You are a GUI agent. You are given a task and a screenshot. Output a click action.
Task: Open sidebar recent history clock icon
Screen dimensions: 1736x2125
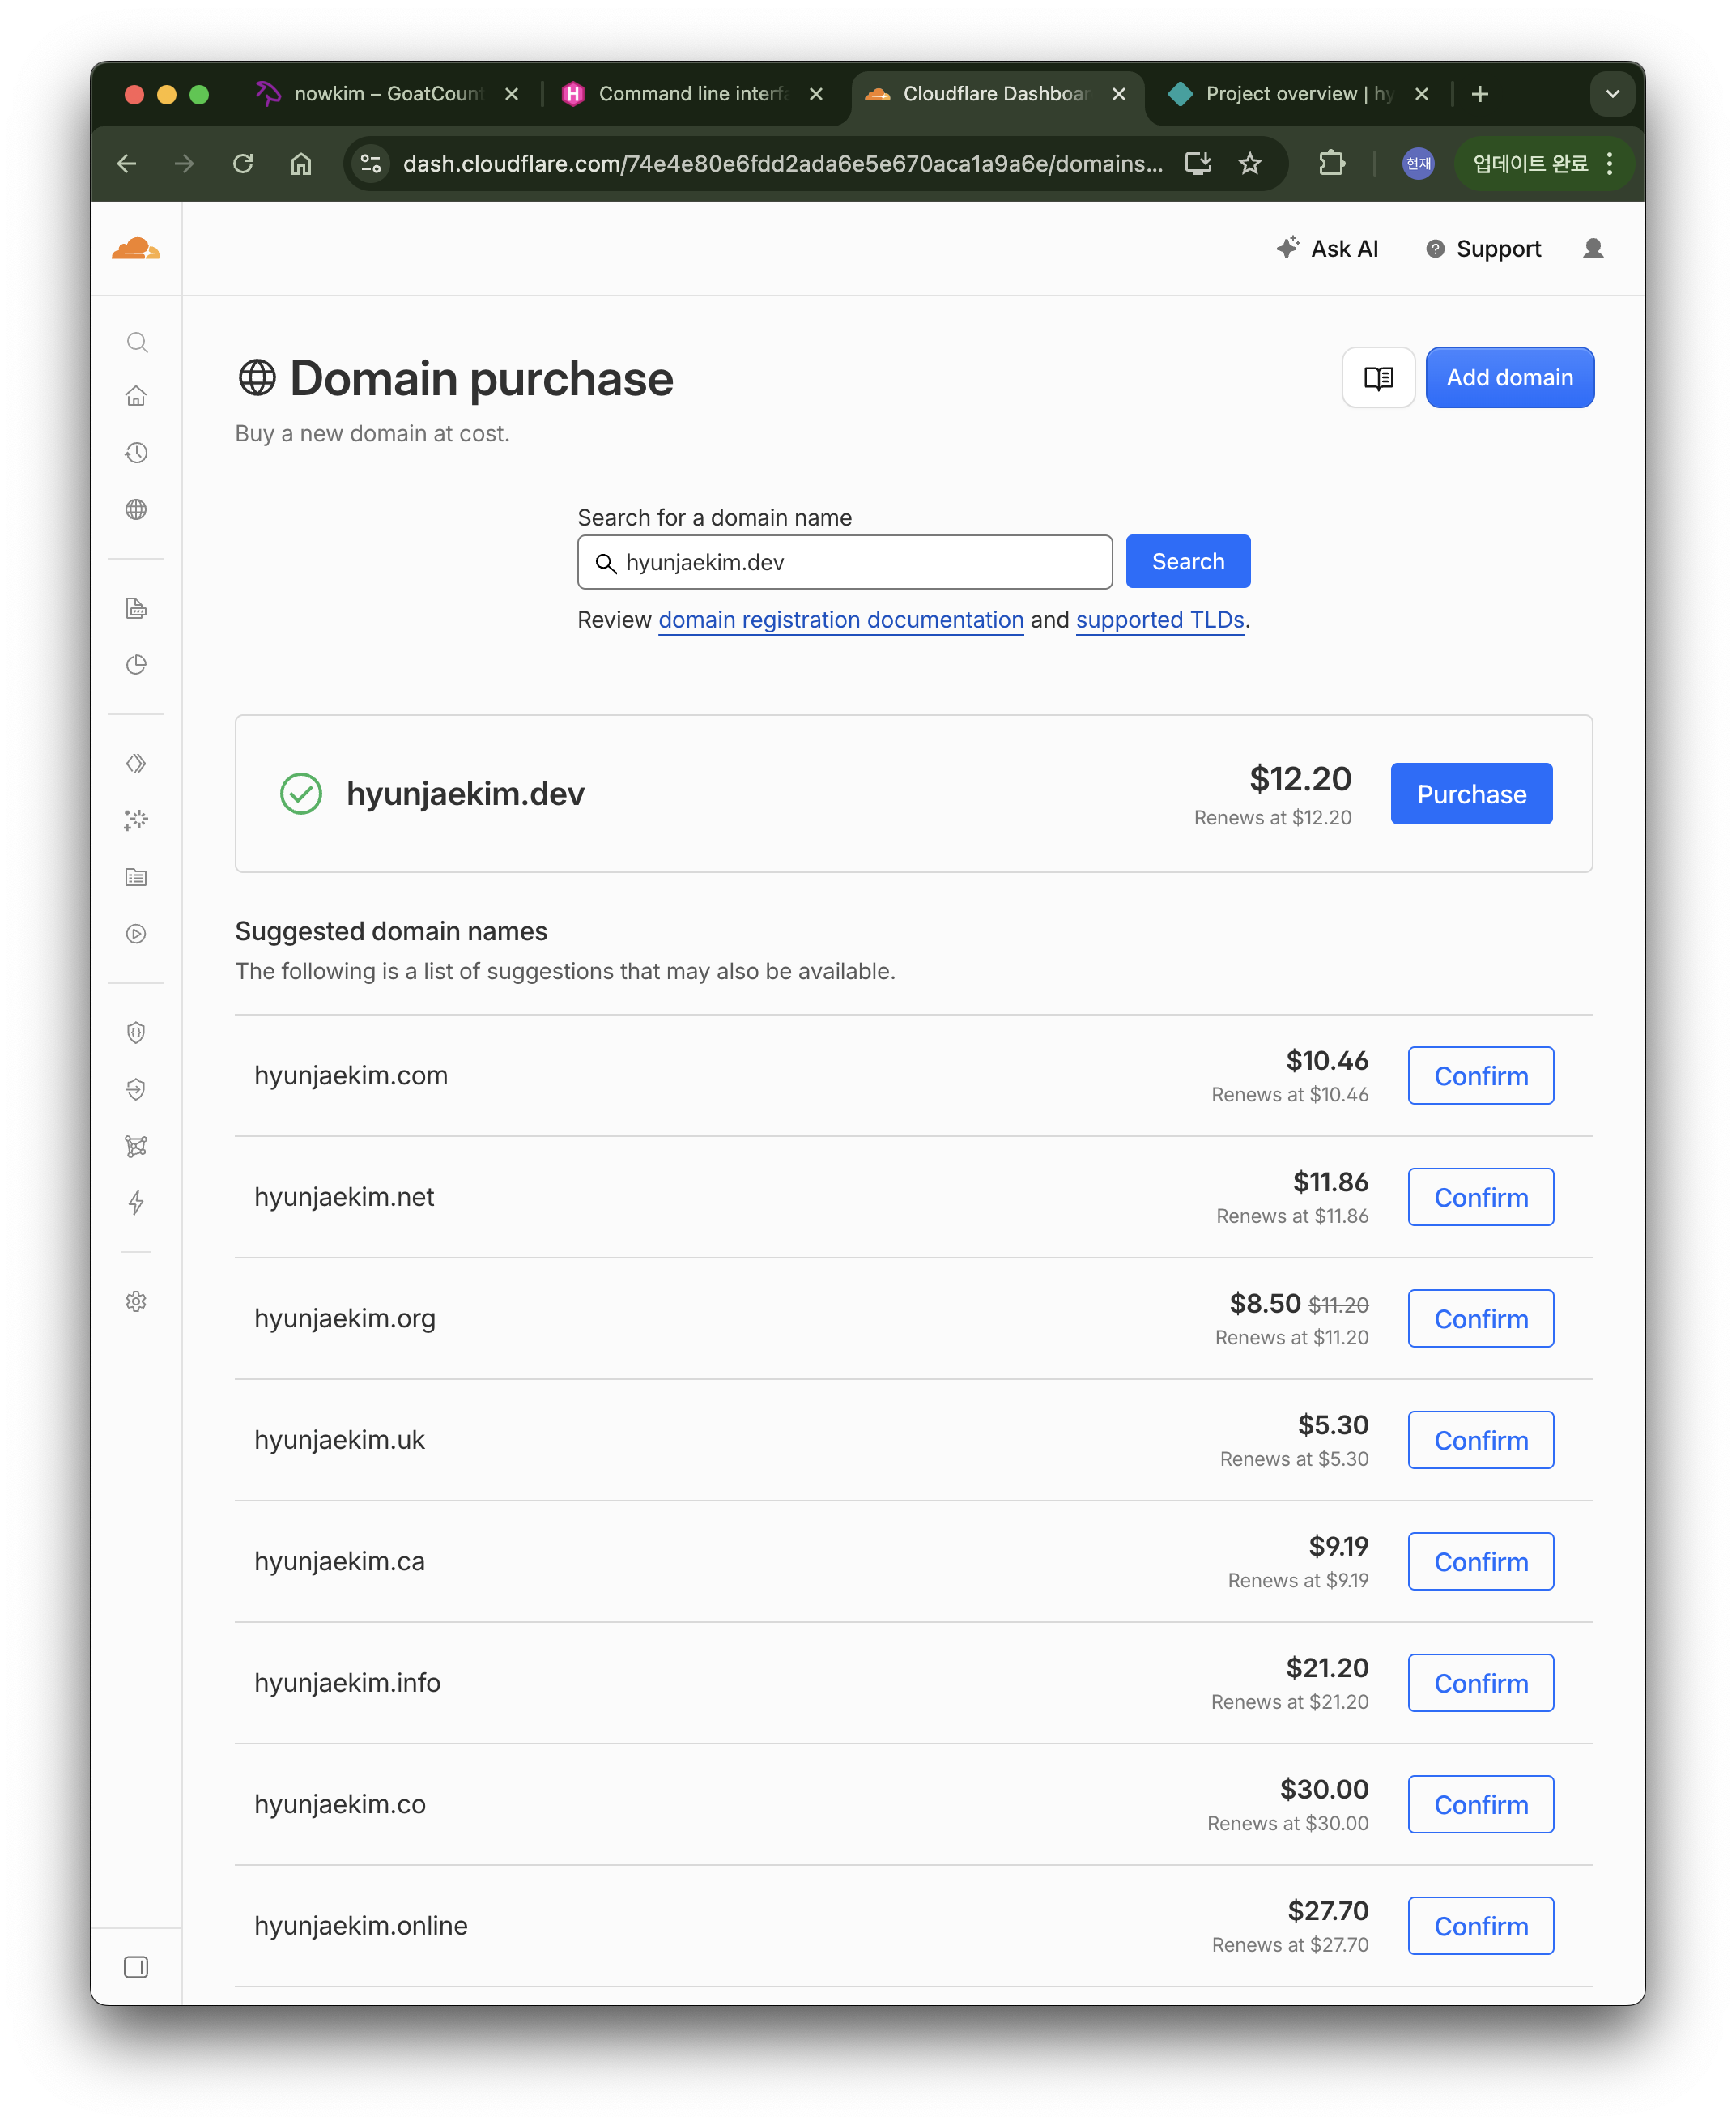pos(137,453)
